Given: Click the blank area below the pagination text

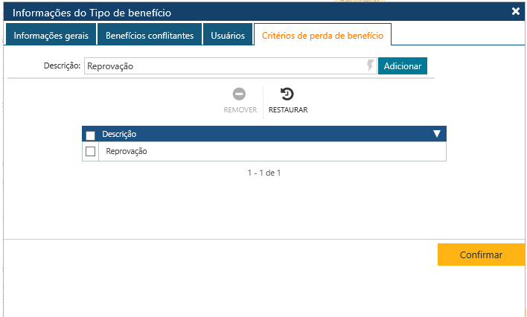Looking at the screenshot, I should coord(263,208).
